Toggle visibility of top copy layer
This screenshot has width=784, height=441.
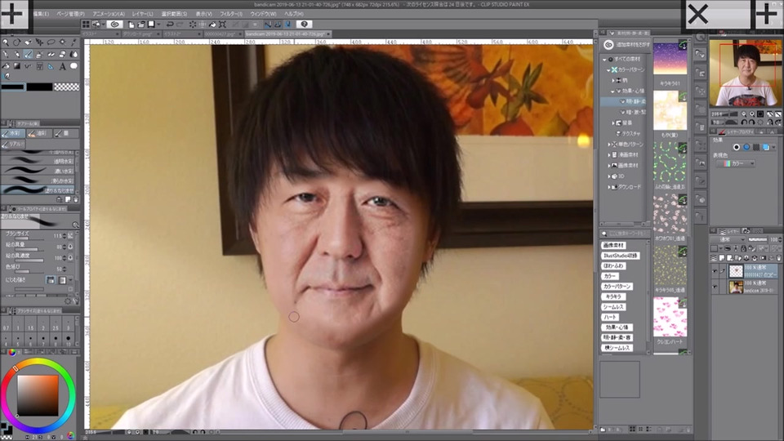715,270
